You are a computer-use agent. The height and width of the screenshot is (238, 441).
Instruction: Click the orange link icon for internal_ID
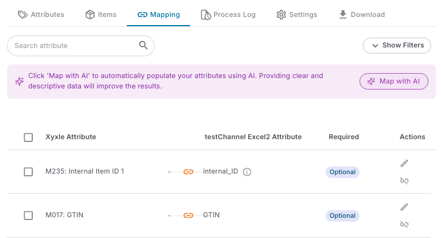point(188,172)
